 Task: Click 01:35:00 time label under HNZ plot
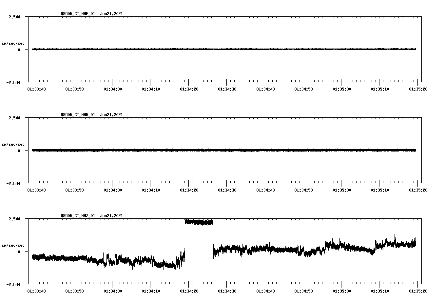pos(342,291)
